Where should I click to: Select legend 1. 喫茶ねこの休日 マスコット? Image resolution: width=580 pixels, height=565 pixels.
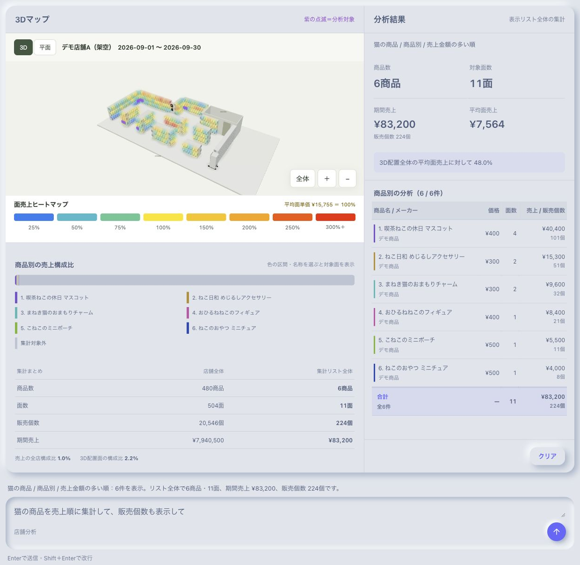52,298
